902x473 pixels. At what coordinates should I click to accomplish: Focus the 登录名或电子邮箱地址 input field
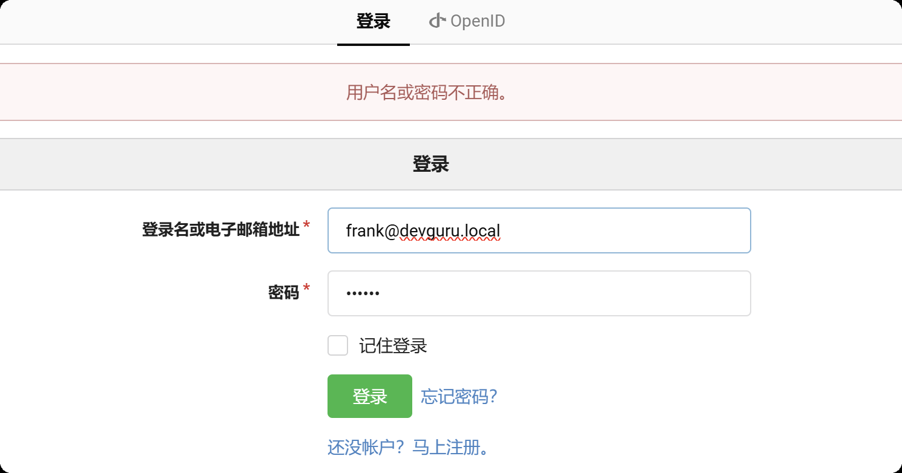539,230
